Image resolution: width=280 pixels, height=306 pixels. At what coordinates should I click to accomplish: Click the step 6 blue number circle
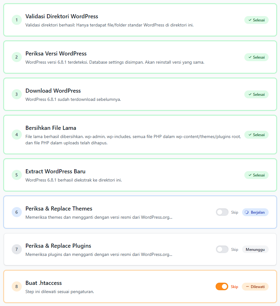click(17, 212)
